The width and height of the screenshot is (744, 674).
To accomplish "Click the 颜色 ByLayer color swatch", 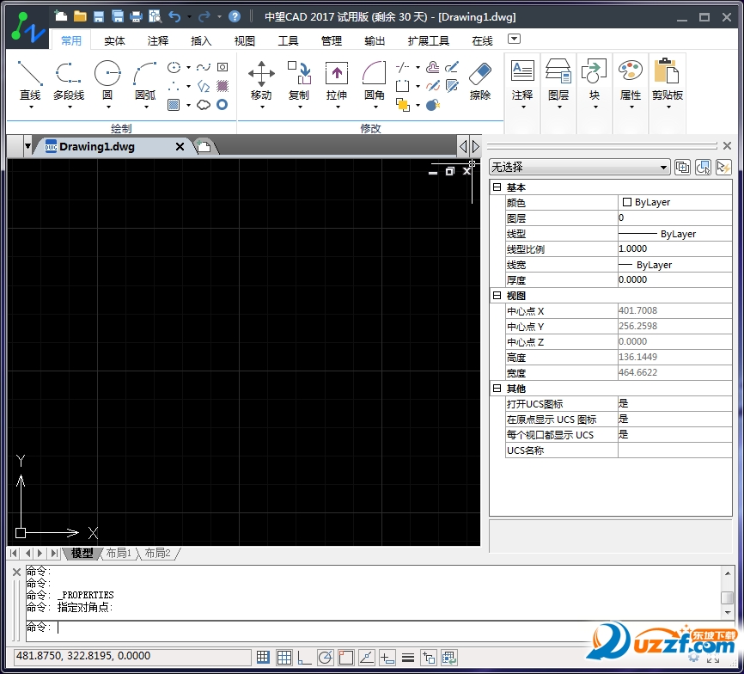I will [x=626, y=203].
